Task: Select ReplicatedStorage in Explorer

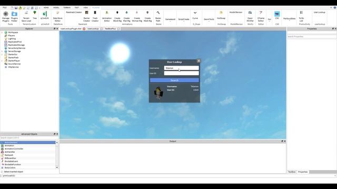Action: [16, 45]
